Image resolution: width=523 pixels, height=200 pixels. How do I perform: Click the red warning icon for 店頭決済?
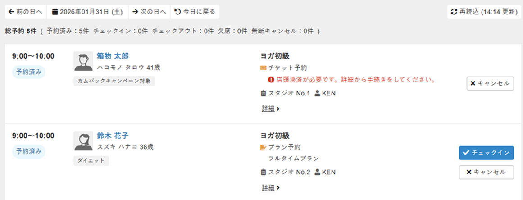point(271,80)
